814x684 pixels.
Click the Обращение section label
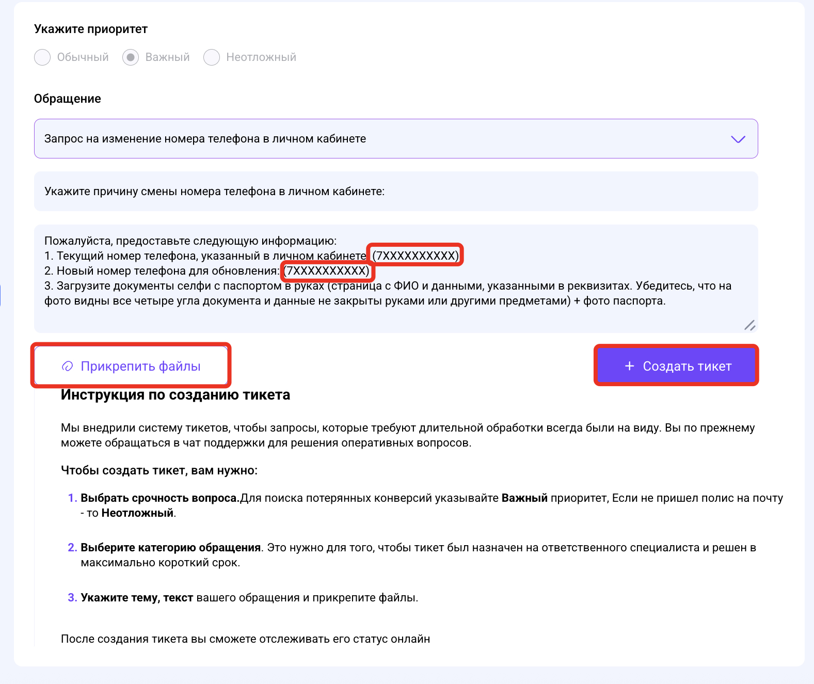68,99
